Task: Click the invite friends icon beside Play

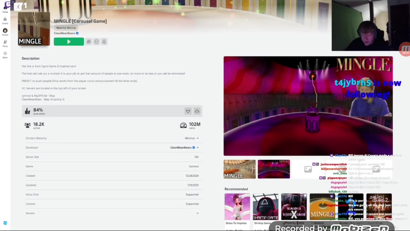Action: coord(89,41)
